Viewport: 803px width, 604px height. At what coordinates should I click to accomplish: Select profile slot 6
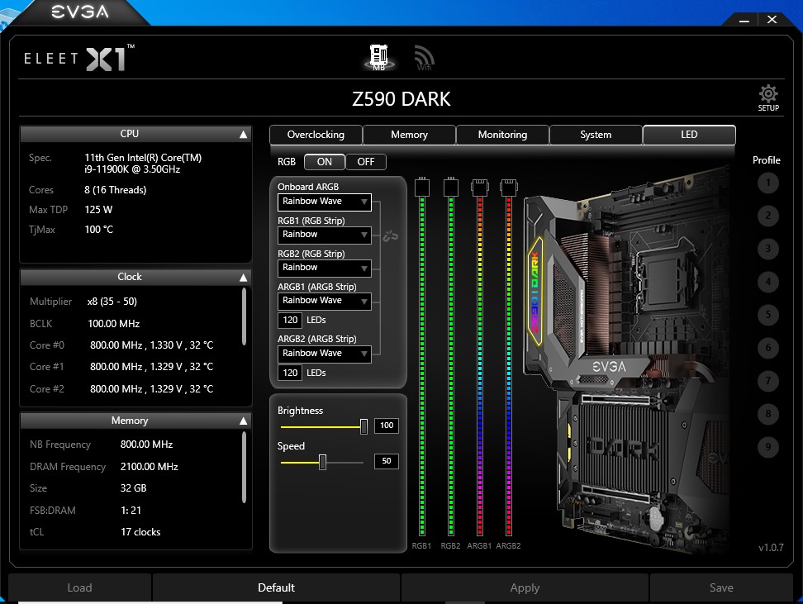tap(767, 348)
